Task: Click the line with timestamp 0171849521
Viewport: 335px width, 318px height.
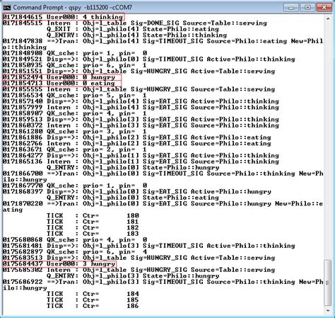Action: point(149,59)
